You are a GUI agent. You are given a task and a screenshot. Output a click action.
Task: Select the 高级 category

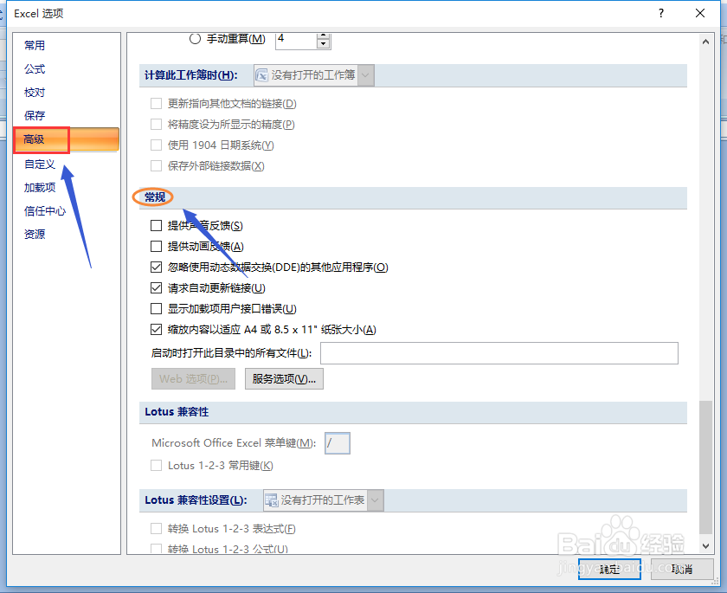[x=67, y=139]
